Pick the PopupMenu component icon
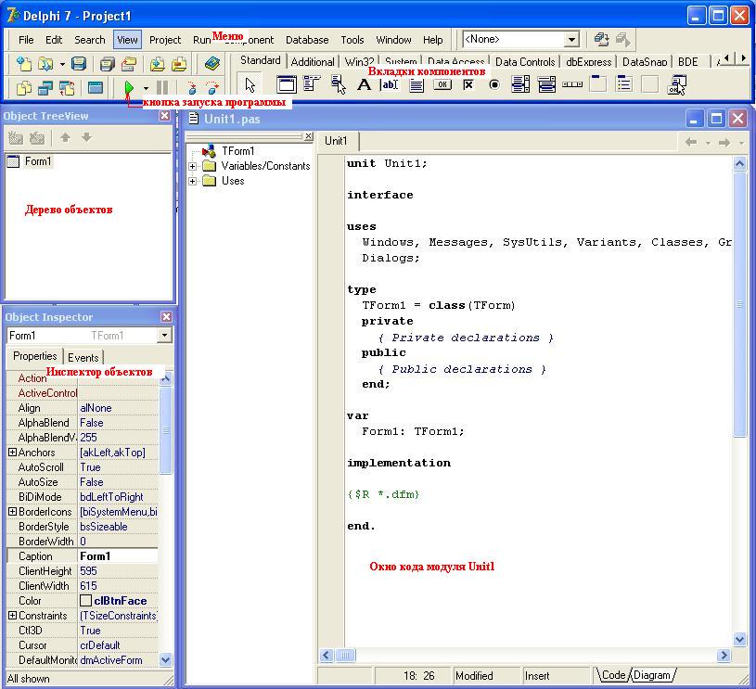This screenshot has width=756, height=689. [339, 84]
